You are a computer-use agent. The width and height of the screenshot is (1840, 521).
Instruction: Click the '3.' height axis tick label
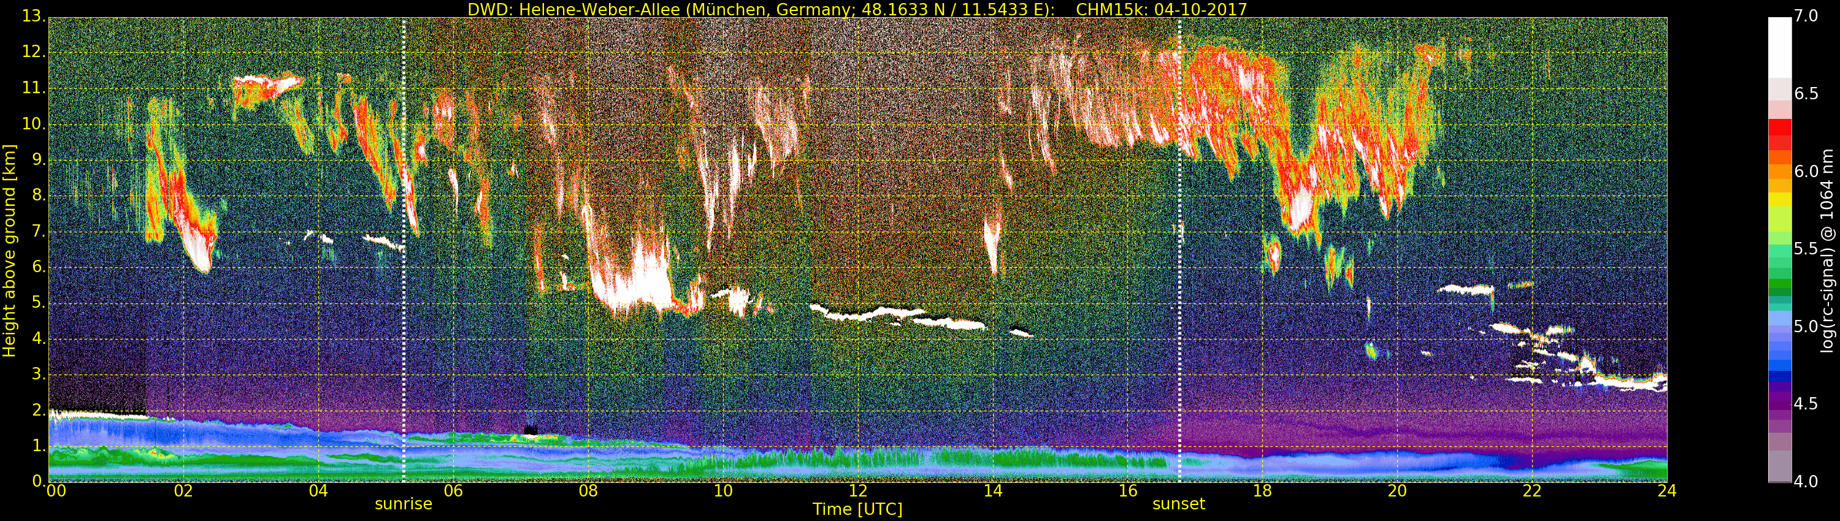[x=38, y=374]
